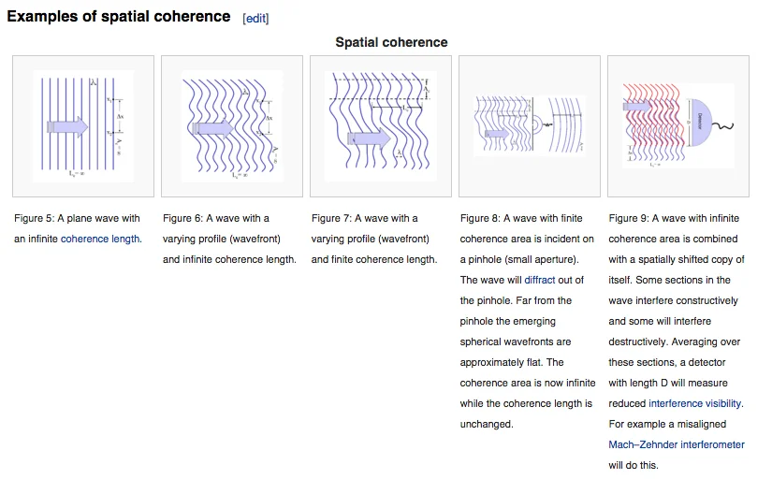Open the Figure 5 plane wave thumbnail
The image size is (772, 494).
point(83,126)
